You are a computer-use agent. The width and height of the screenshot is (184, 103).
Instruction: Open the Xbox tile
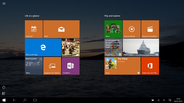point(113,29)
